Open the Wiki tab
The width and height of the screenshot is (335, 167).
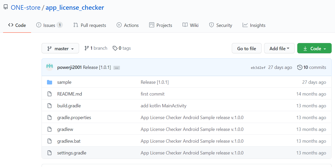point(190,25)
